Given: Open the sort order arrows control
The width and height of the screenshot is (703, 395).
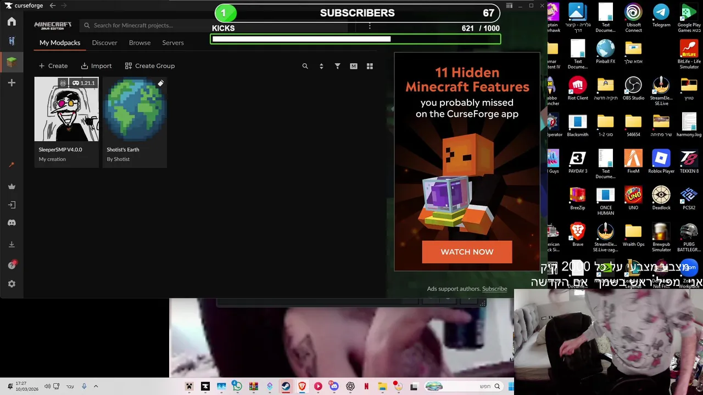Looking at the screenshot, I should click(x=321, y=66).
